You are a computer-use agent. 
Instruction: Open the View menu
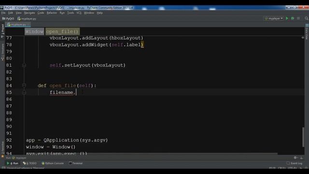(x=18, y=13)
